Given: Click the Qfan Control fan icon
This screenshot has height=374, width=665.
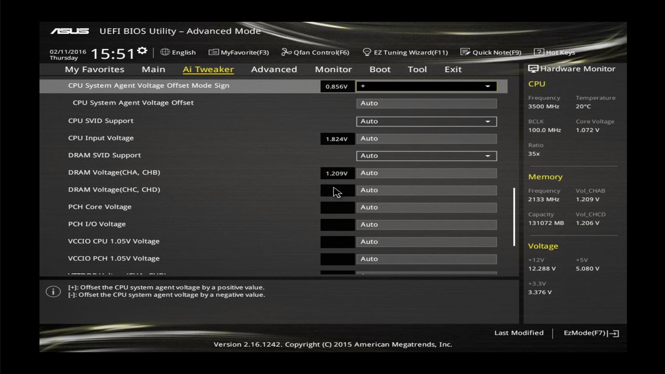Looking at the screenshot, I should [x=286, y=52].
